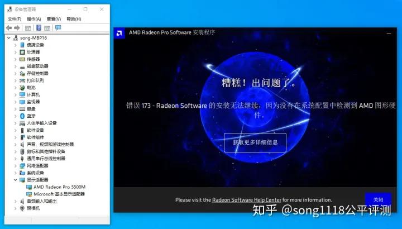Click the 获取更多详细信息 button
This screenshot has width=402, height=229.
pos(255,142)
